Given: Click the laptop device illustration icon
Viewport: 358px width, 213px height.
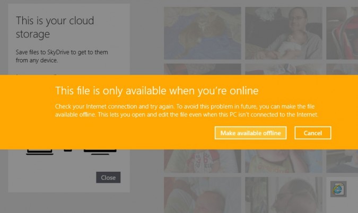Looking at the screenshot, I should [x=40, y=152].
